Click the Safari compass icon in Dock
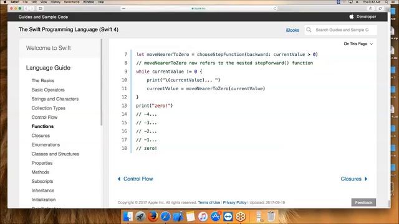Image resolution: width=399 pixels, height=224 pixels. pos(165,217)
